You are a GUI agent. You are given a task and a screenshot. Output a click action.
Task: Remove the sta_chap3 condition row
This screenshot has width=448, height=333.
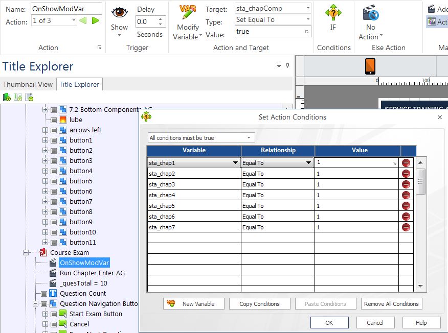click(406, 184)
